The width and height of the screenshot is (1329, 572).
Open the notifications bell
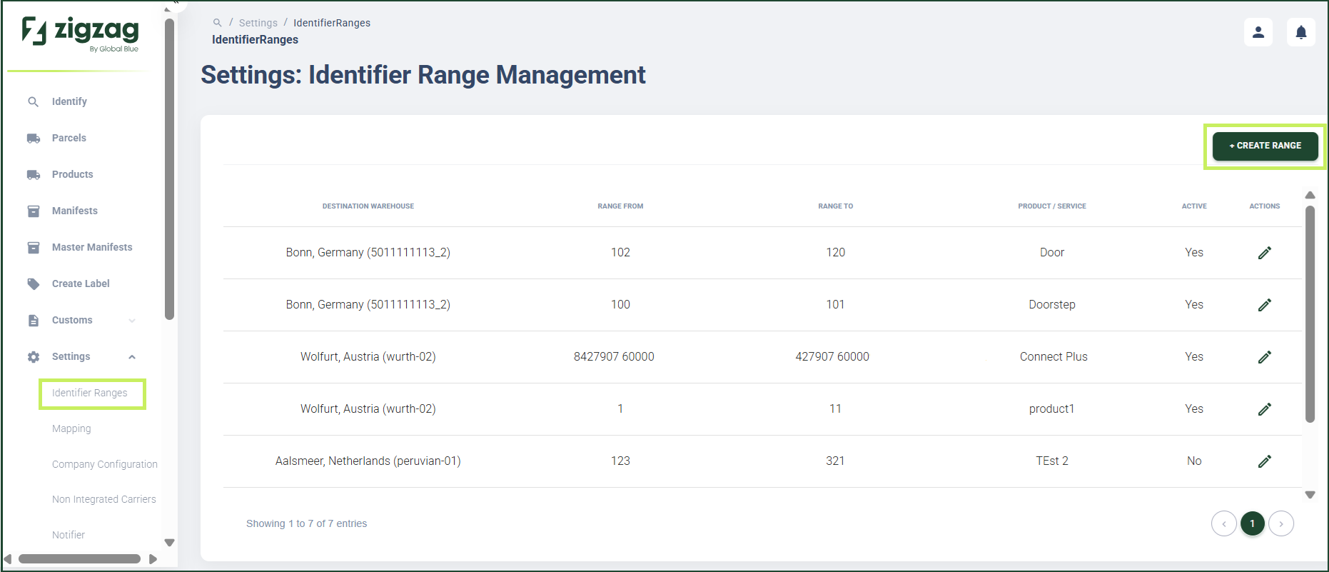pos(1300,32)
